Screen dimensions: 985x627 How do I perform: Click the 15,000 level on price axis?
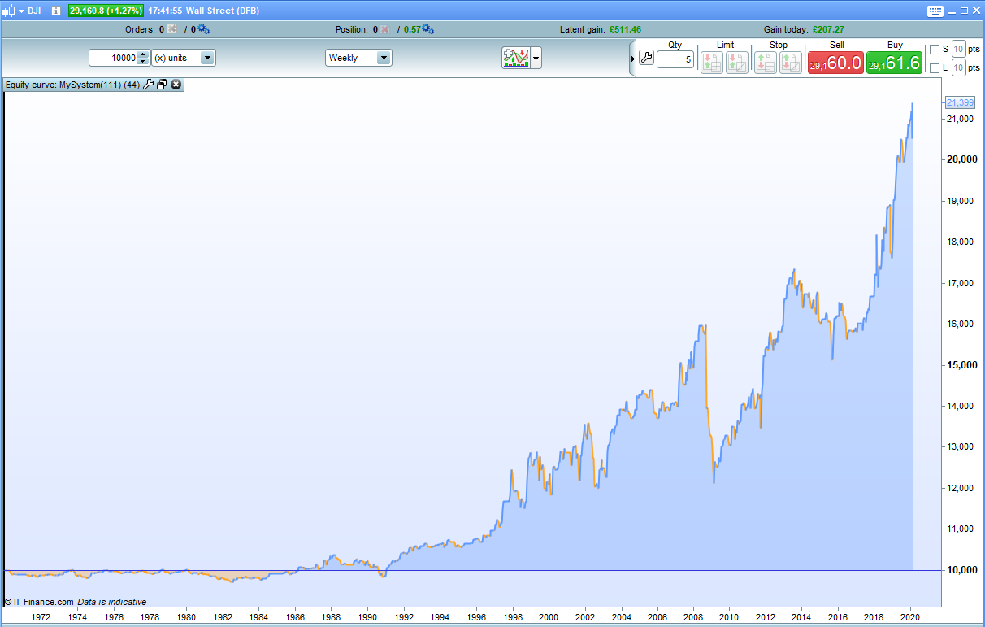point(961,365)
